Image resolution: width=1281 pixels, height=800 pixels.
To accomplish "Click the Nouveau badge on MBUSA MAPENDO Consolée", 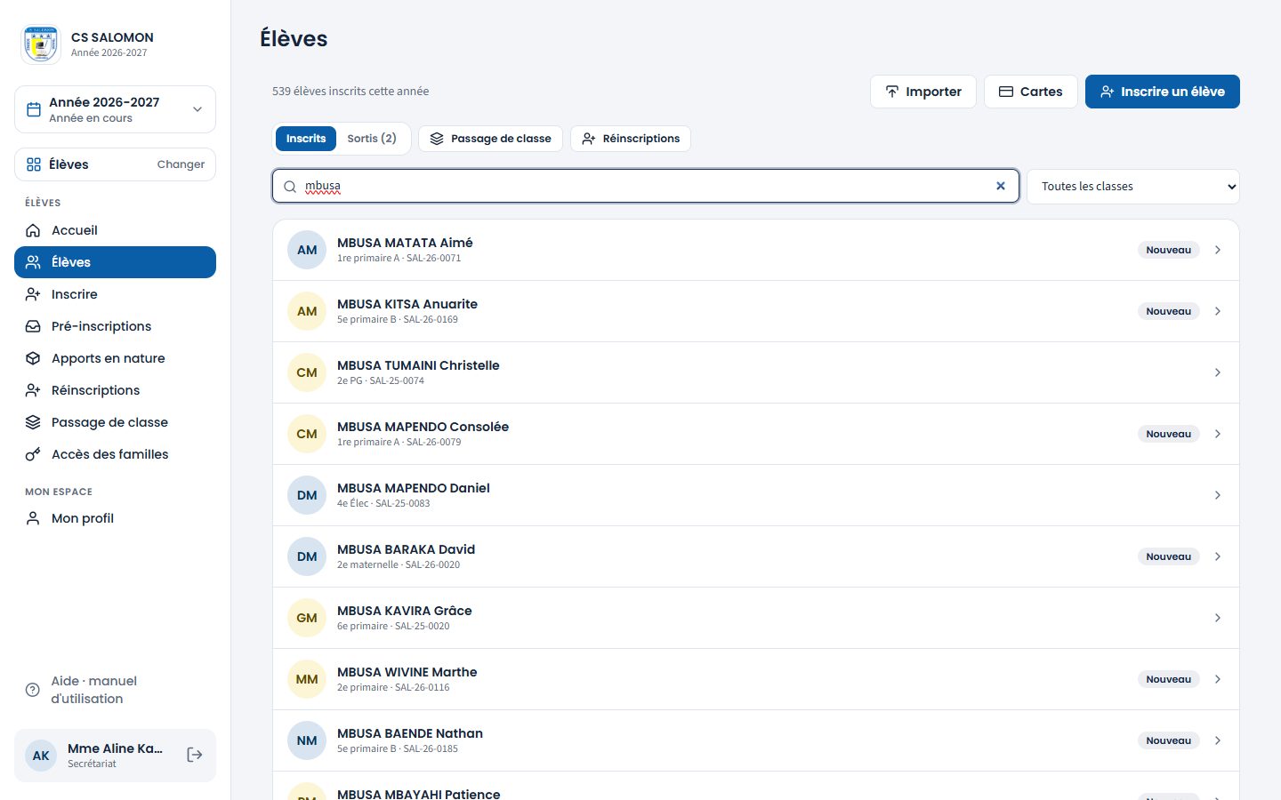I will coord(1168,434).
